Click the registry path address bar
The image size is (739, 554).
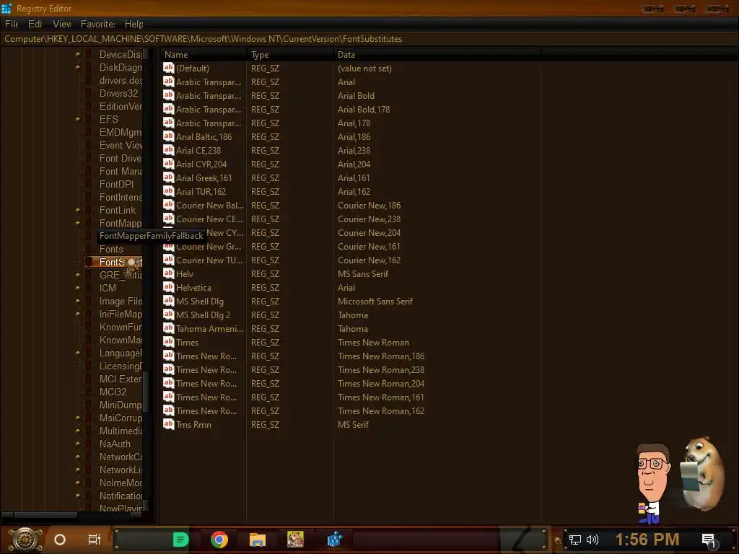tap(369, 39)
